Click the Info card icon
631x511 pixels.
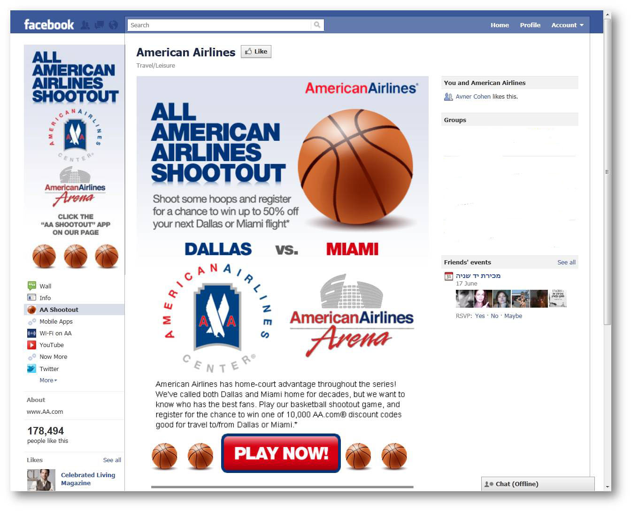coord(32,297)
